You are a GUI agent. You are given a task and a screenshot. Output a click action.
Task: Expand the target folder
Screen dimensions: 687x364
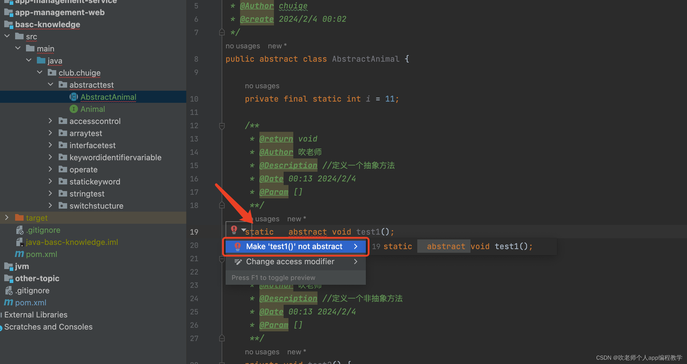pos(7,218)
